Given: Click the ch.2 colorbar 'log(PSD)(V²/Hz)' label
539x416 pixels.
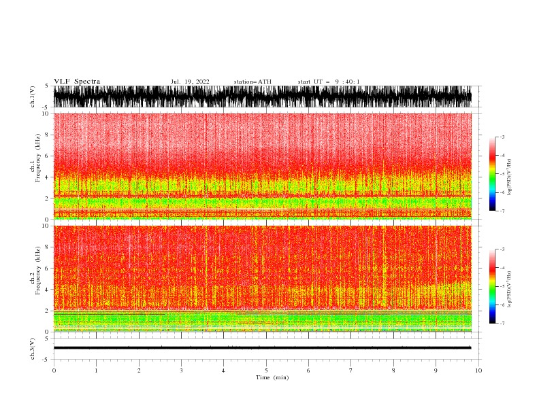Looking at the screenshot, I should click(510, 290).
